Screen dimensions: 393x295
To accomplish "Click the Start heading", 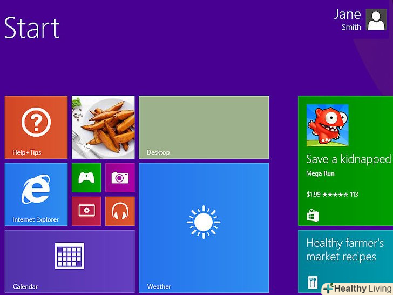I will [x=32, y=28].
